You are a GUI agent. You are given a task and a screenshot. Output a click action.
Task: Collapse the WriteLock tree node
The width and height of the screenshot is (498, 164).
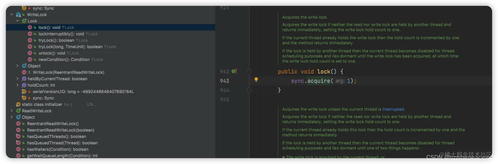12,14
